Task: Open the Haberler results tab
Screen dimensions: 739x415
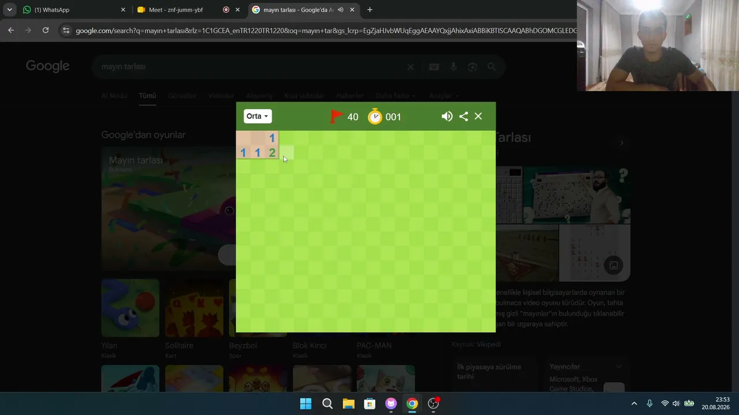Action: (x=350, y=96)
